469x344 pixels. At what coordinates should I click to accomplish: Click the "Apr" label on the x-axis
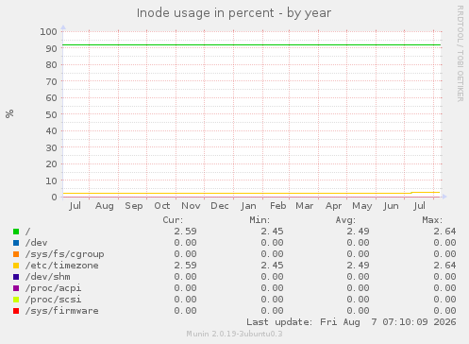tap(333, 206)
